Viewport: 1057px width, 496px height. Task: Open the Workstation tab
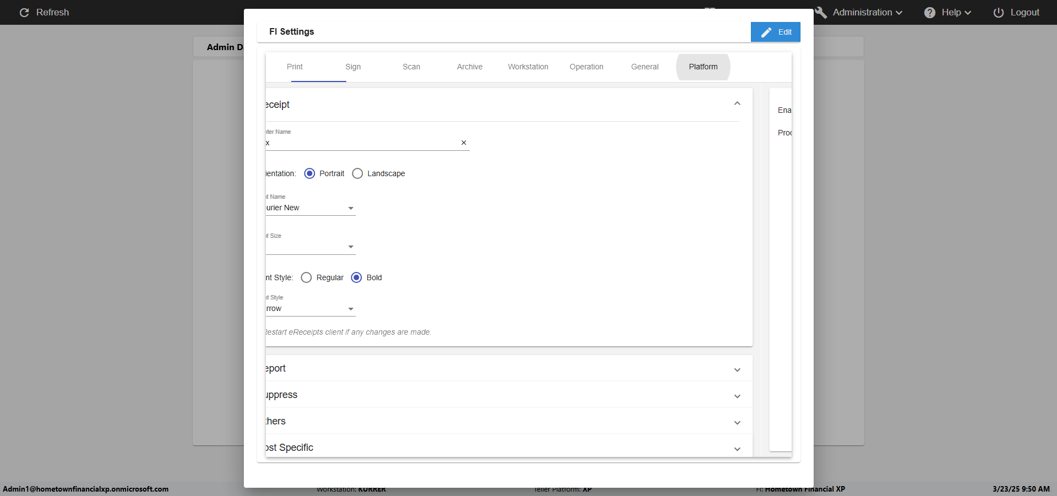click(x=528, y=67)
